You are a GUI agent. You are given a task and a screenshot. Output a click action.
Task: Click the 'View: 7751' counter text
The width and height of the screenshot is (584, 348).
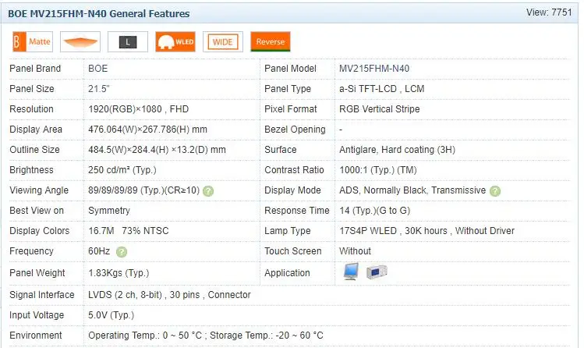coord(549,12)
